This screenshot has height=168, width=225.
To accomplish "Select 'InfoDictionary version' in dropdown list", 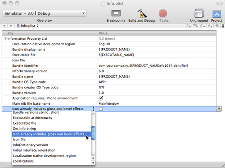I will click(x=51, y=145).
